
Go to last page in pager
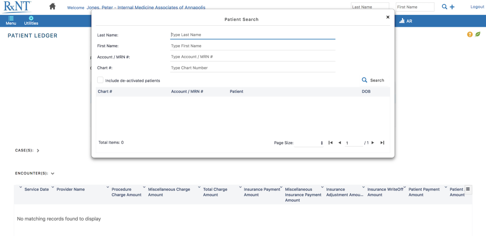(382, 143)
